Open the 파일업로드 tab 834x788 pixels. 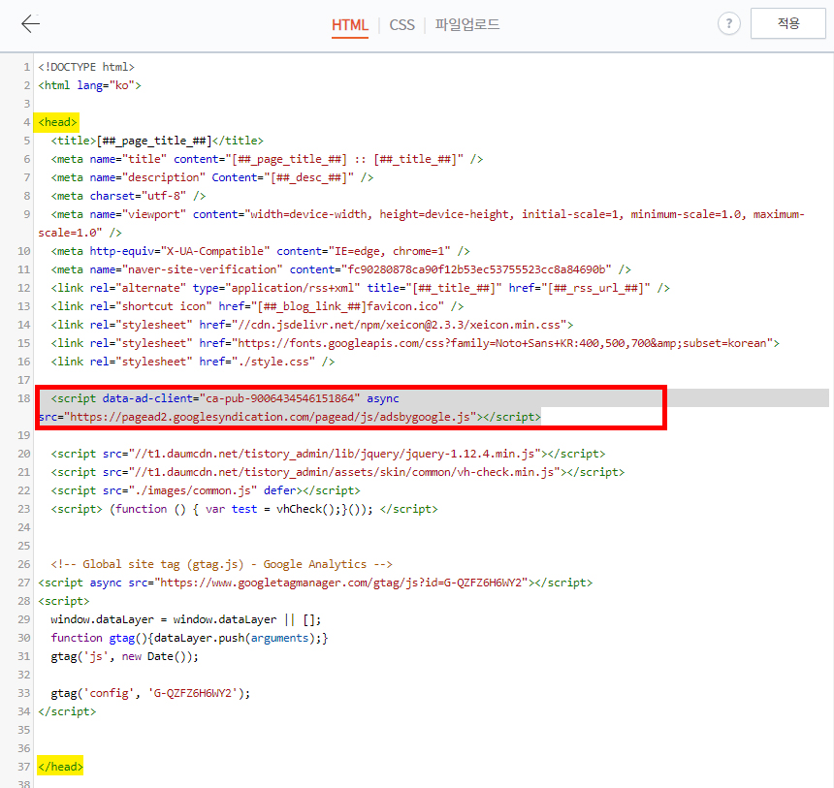pyautogui.click(x=467, y=24)
